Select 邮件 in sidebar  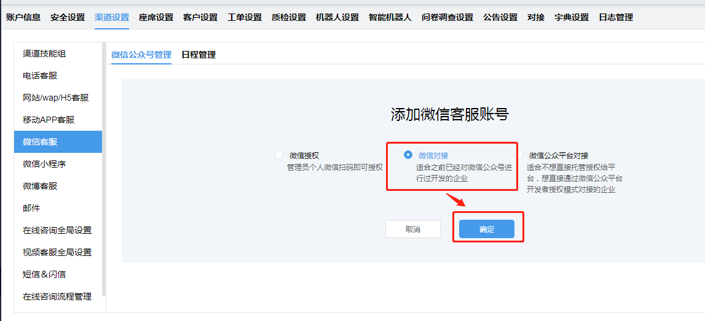pos(58,208)
